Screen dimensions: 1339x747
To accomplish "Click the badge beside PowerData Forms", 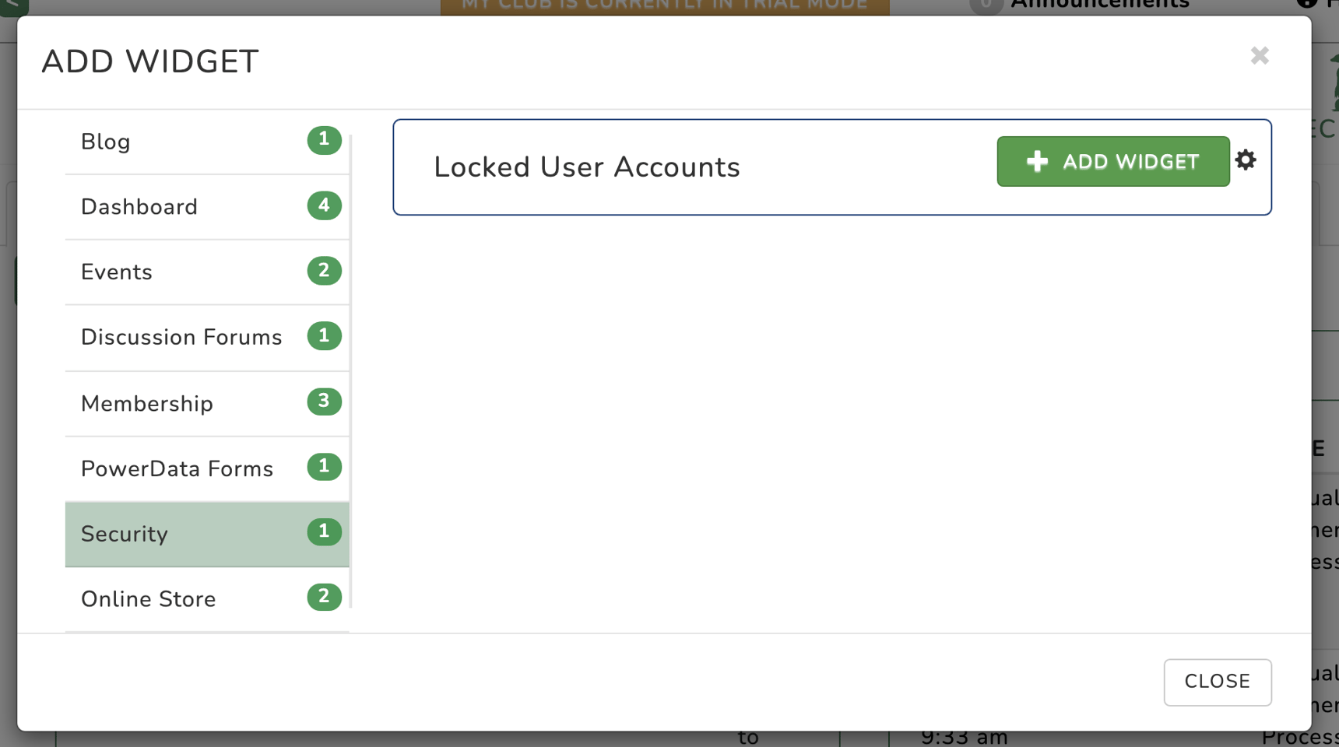I will (x=323, y=467).
